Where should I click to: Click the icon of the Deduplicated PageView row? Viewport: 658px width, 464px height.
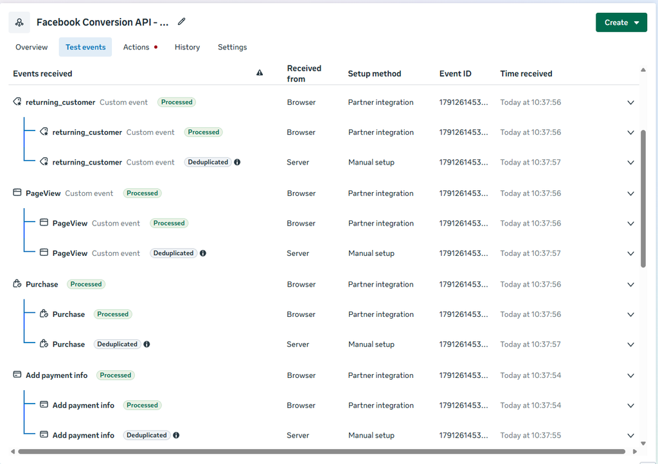click(44, 253)
